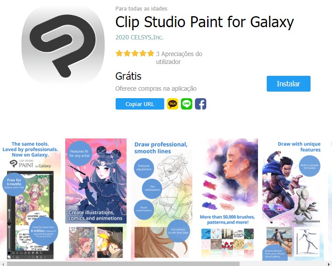
Task: Share via the KakaoTalk icon
Action: (173, 104)
